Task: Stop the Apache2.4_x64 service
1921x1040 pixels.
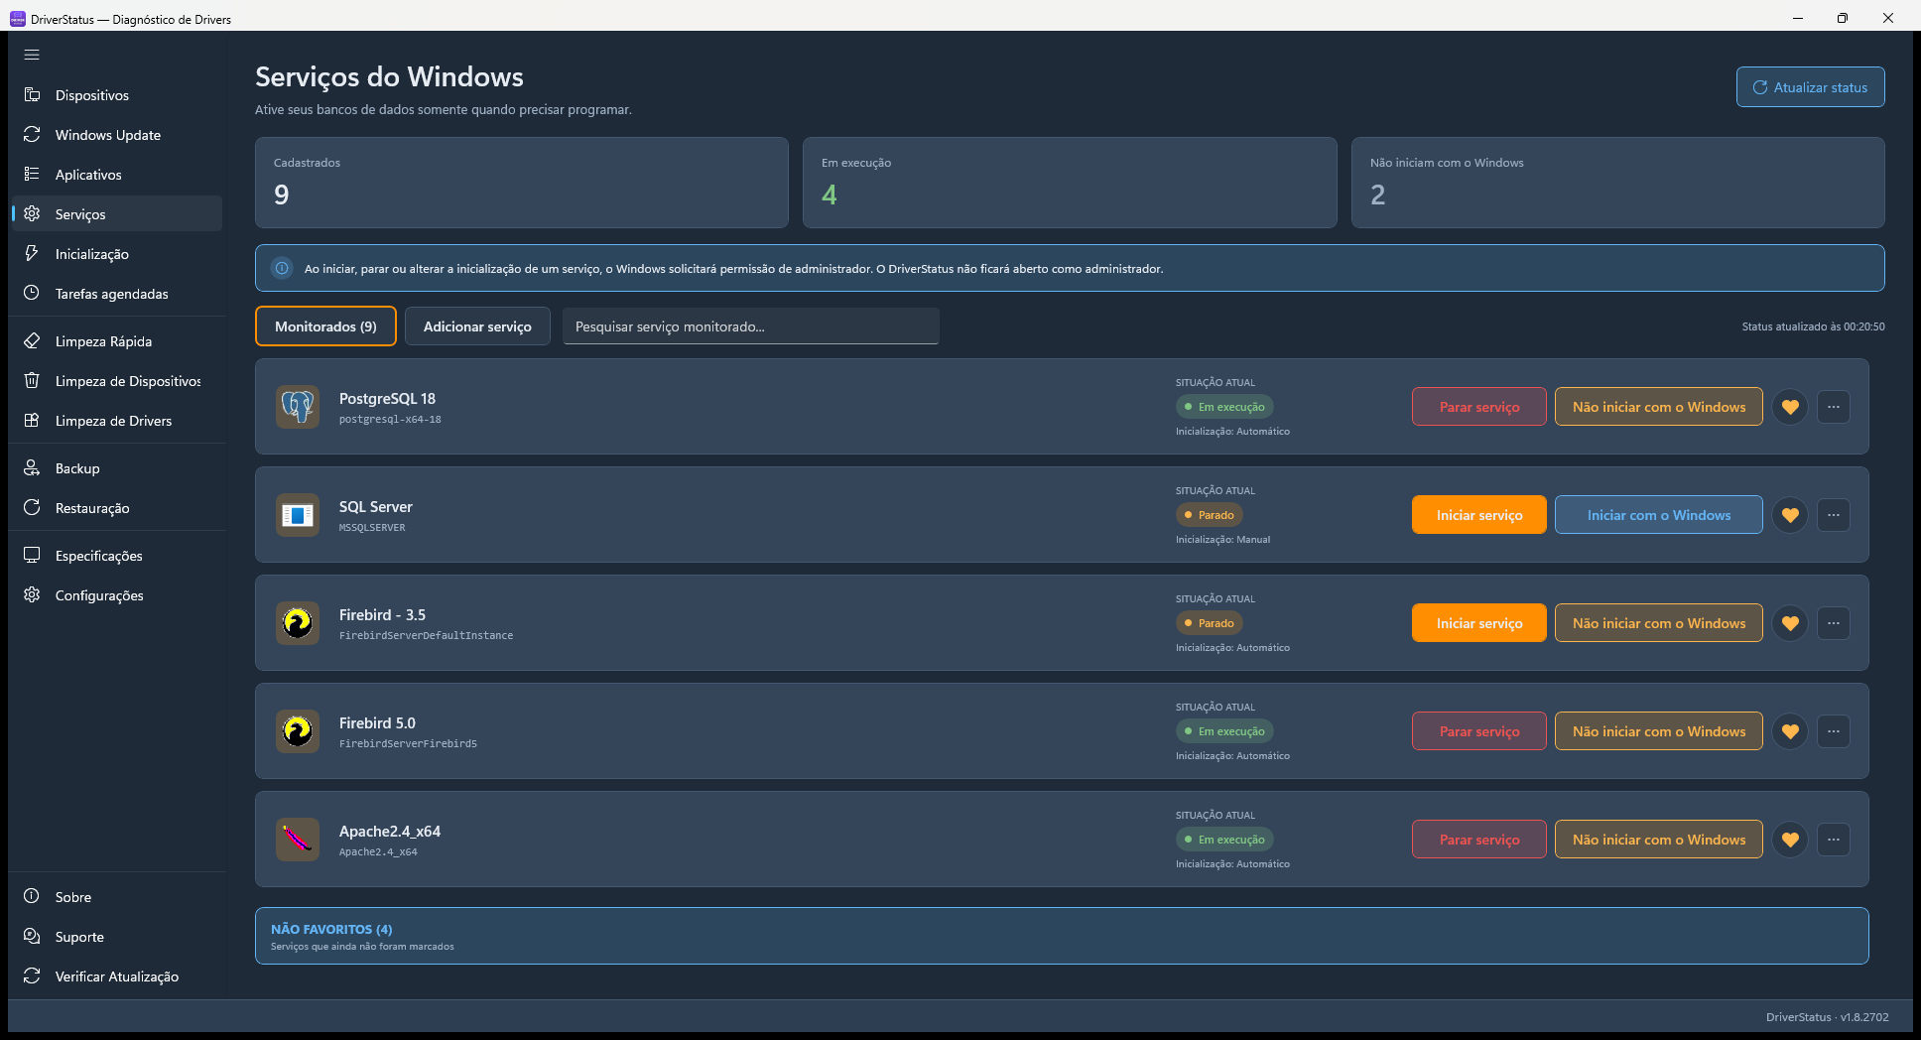Action: click(1479, 840)
